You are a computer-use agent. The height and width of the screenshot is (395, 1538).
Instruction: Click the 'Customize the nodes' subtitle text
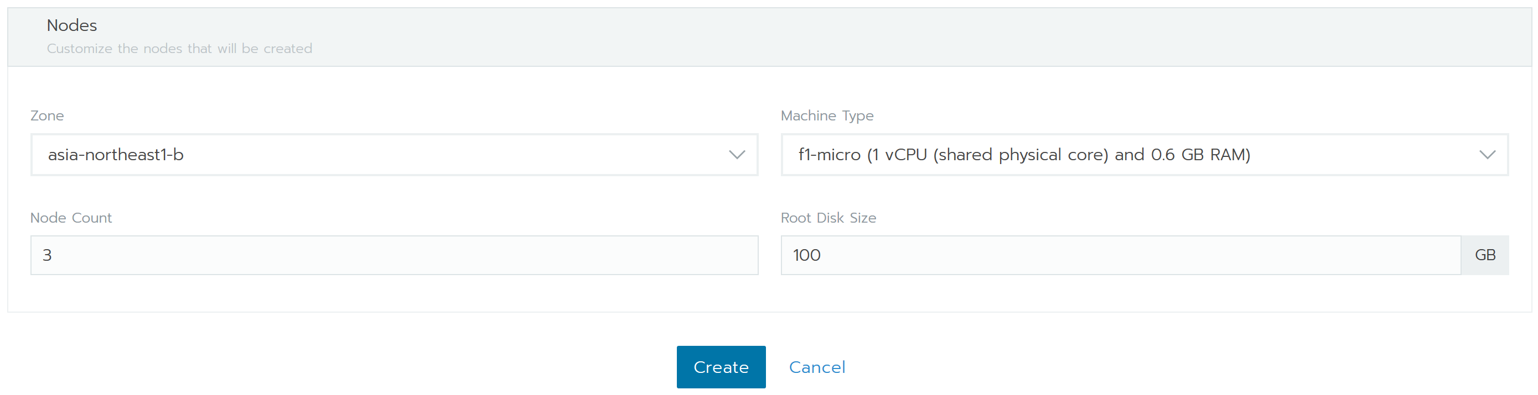pyautogui.click(x=179, y=49)
